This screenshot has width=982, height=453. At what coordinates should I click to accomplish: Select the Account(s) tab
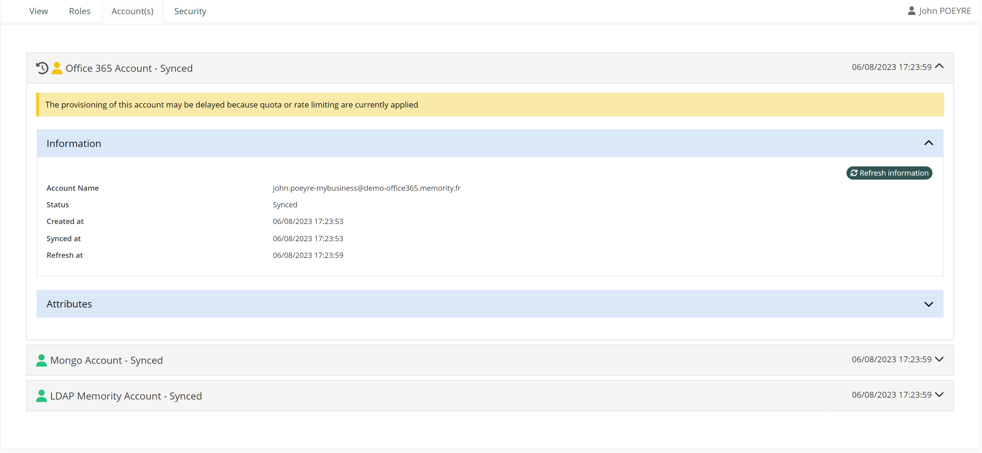[x=132, y=11]
